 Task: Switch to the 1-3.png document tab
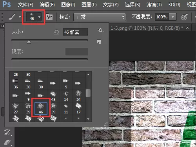click(x=147, y=28)
